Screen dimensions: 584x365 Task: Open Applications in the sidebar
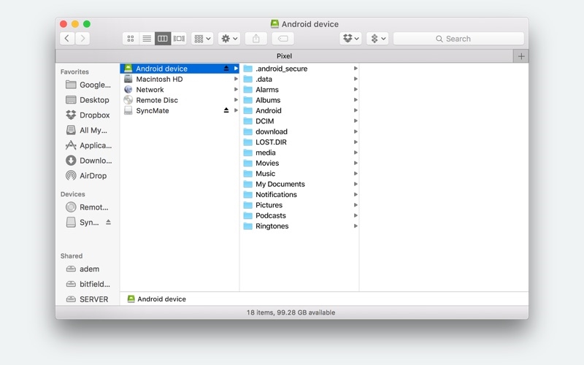pyautogui.click(x=88, y=145)
